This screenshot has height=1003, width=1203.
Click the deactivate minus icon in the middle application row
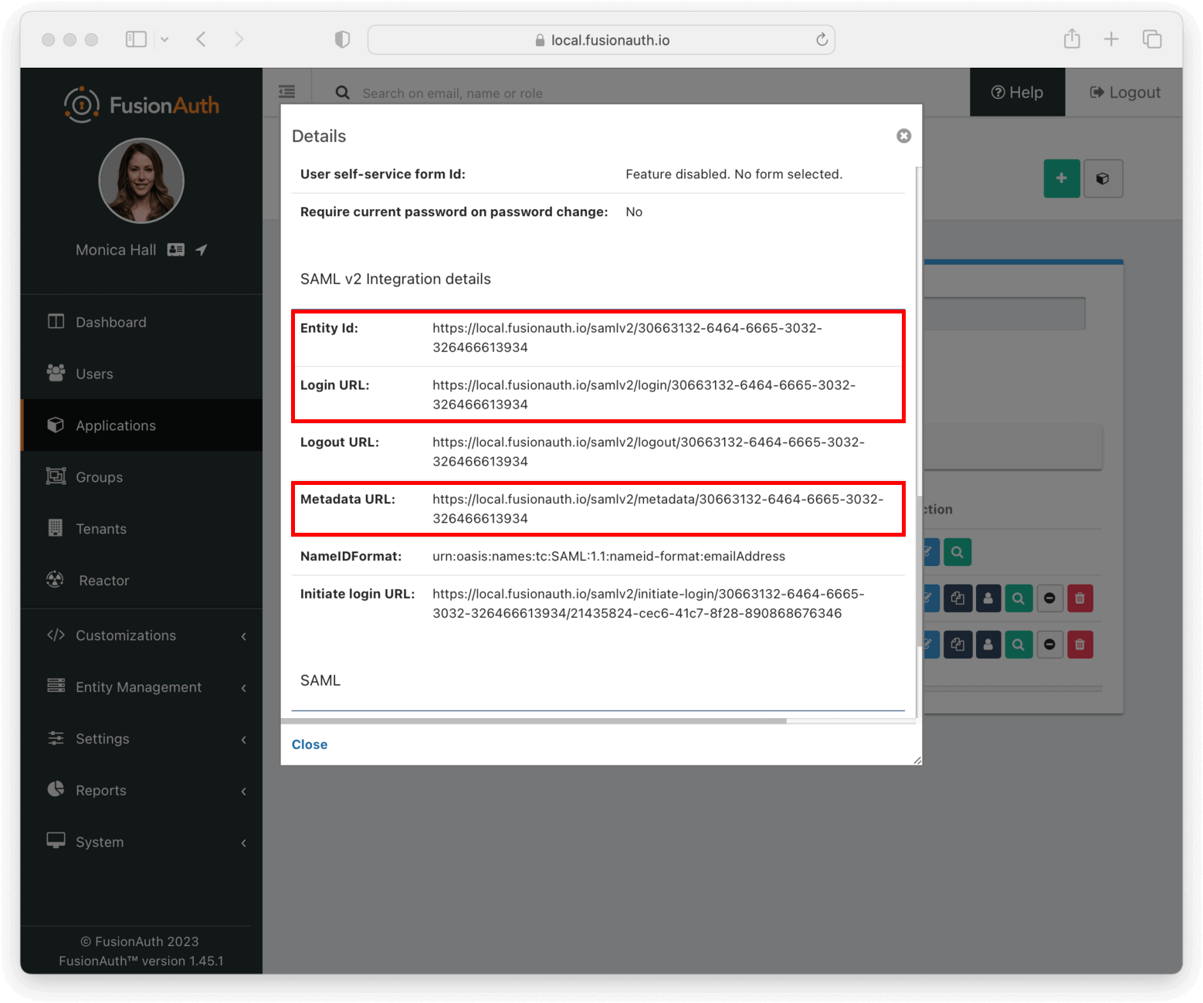pyautogui.click(x=1049, y=598)
